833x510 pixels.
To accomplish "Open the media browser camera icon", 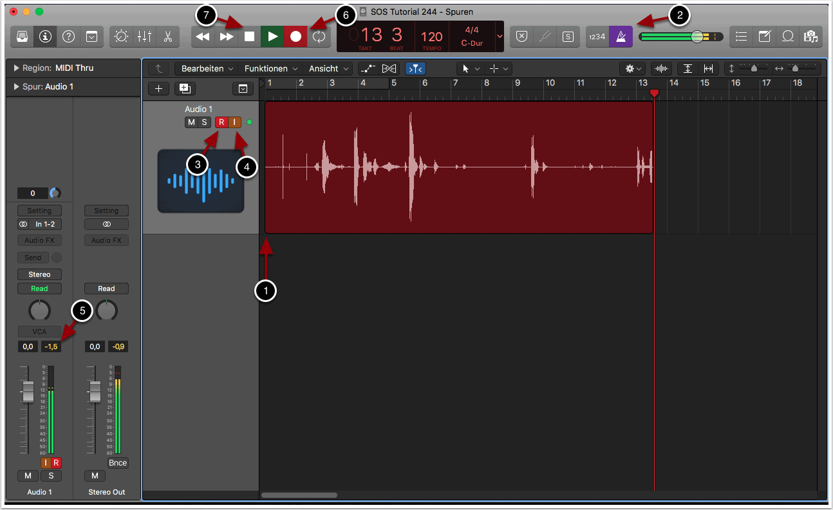I will (810, 37).
